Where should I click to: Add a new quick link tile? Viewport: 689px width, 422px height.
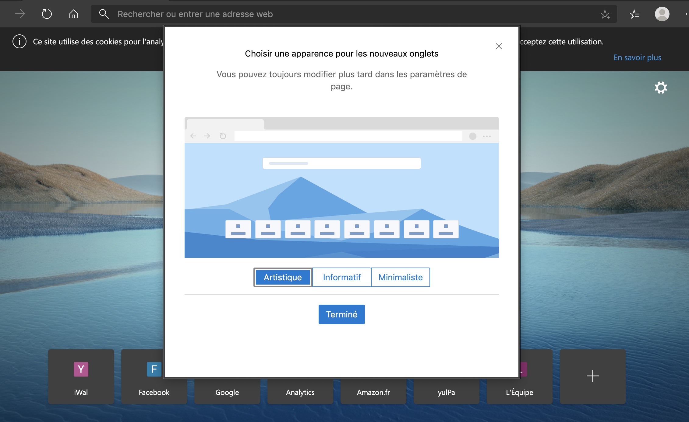[592, 376]
